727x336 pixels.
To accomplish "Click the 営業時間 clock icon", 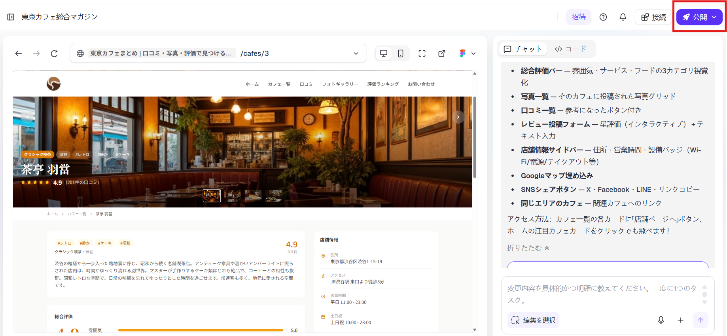I will [x=323, y=296].
